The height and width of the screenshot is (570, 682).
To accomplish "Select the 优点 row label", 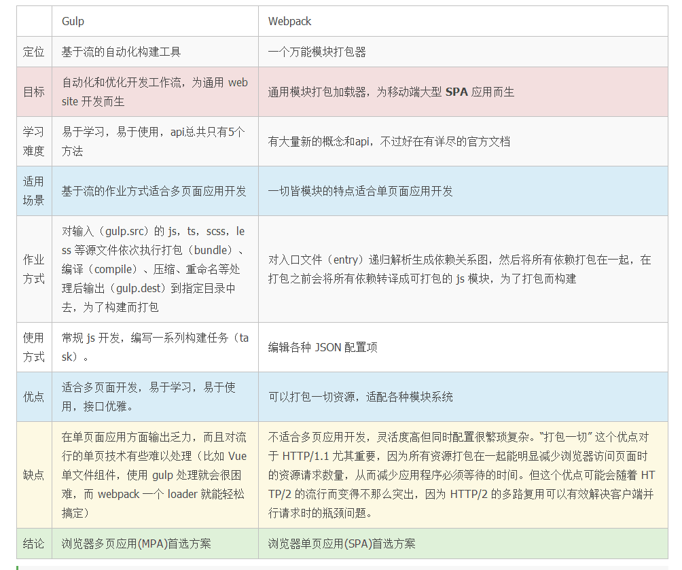I will [34, 397].
